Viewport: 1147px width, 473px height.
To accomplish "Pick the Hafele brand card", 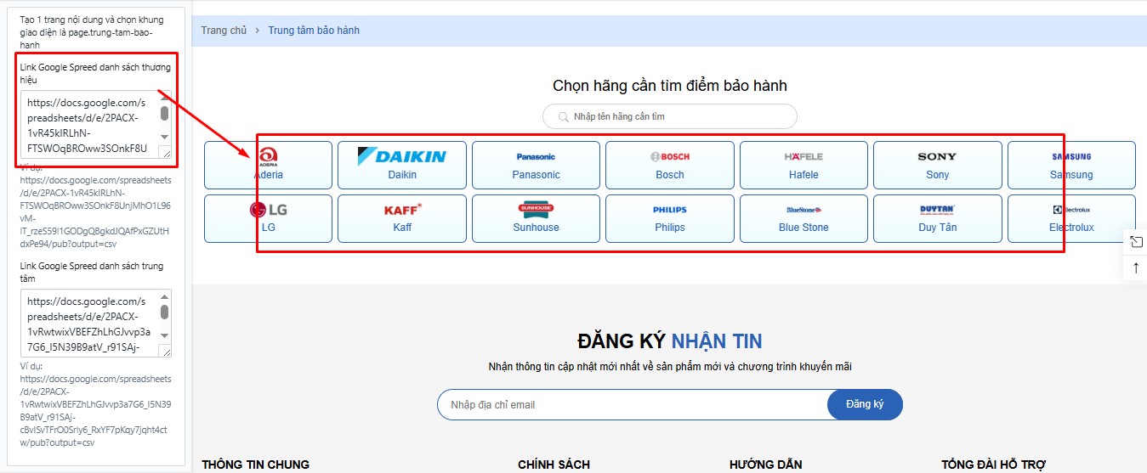I will 803,165.
